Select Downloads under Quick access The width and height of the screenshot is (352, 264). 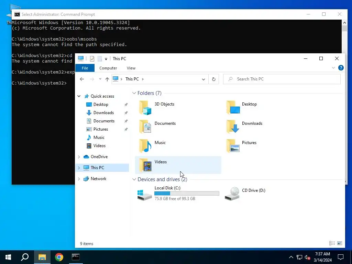(103, 113)
